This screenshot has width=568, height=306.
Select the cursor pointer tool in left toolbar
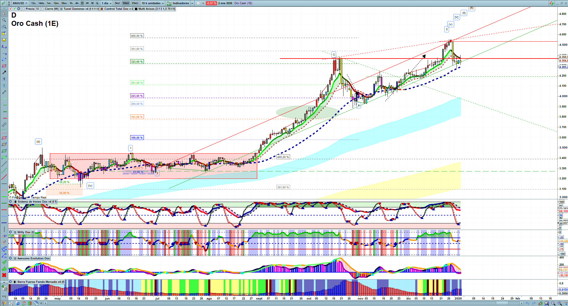(4, 14)
